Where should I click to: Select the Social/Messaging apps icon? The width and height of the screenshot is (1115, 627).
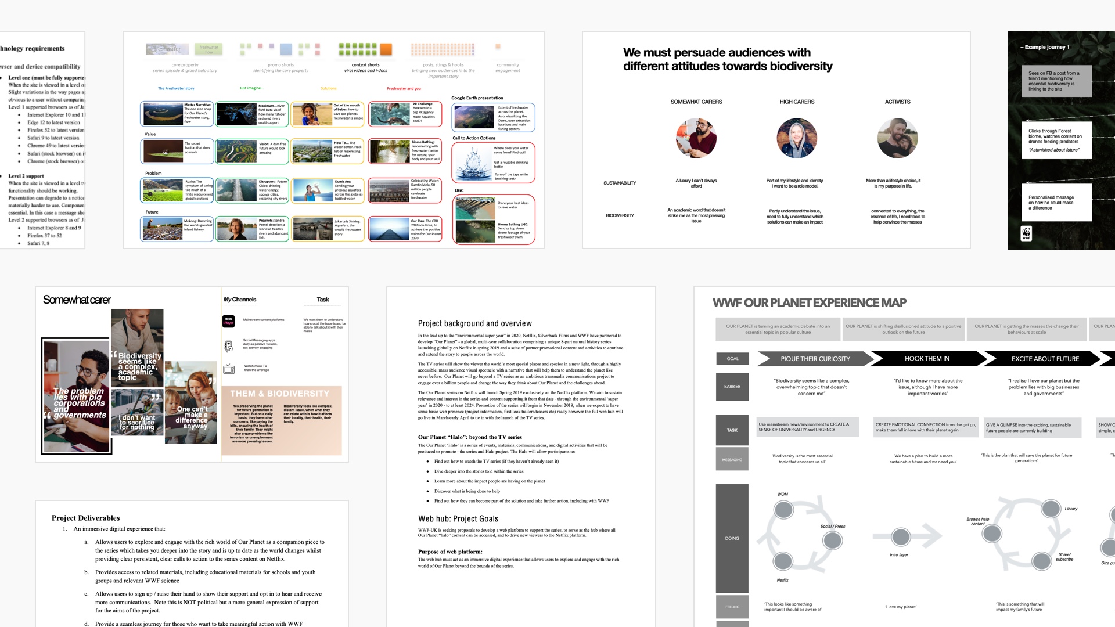pos(229,345)
